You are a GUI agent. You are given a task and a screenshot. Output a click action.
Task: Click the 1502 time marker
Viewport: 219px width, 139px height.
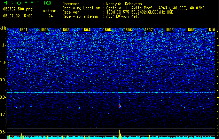(44, 30)
